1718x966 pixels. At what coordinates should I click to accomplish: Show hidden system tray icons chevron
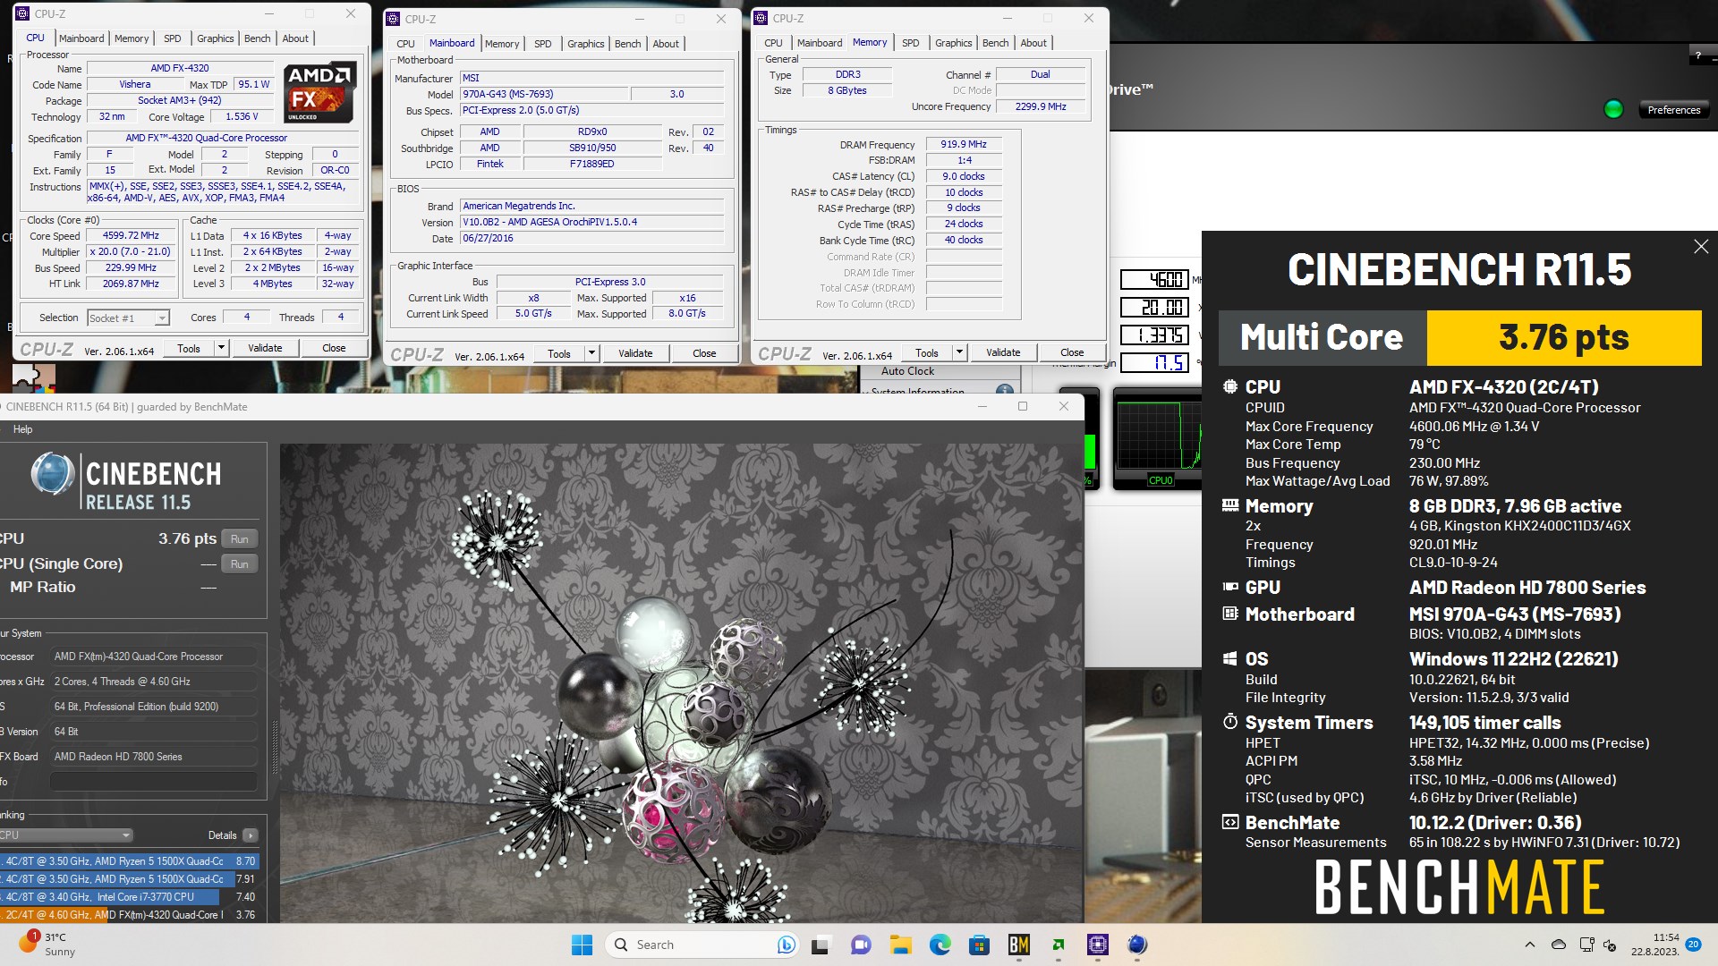[x=1529, y=945]
